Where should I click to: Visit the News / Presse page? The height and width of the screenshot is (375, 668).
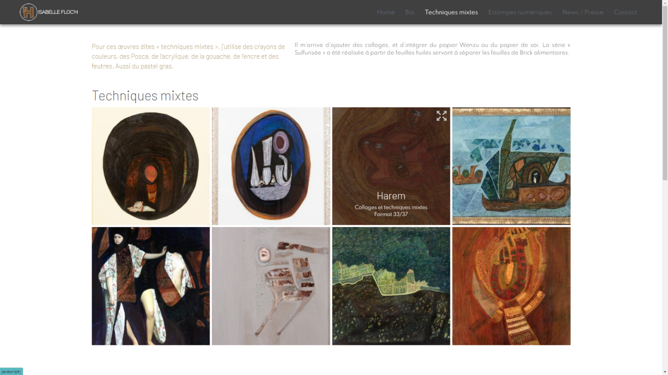click(582, 12)
